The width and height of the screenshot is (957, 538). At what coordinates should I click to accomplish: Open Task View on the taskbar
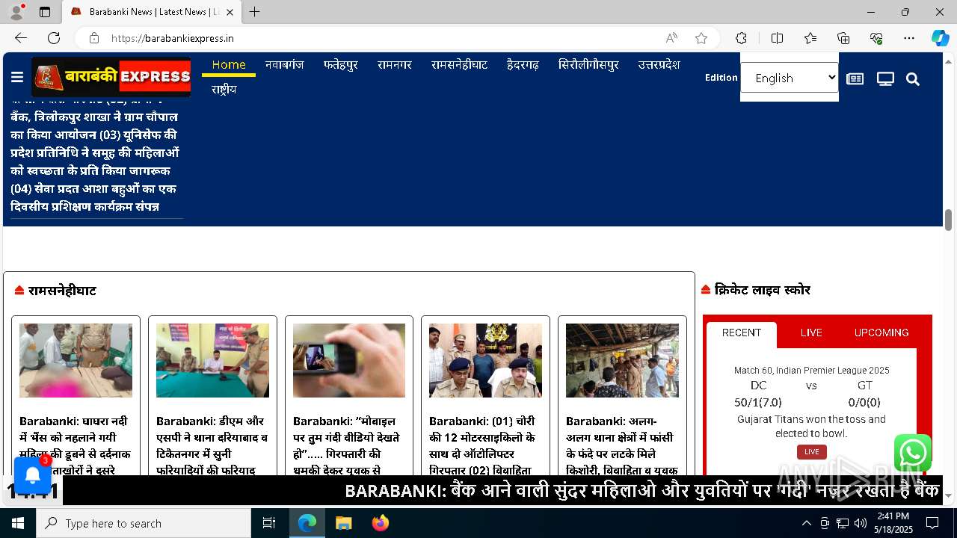pyautogui.click(x=269, y=523)
